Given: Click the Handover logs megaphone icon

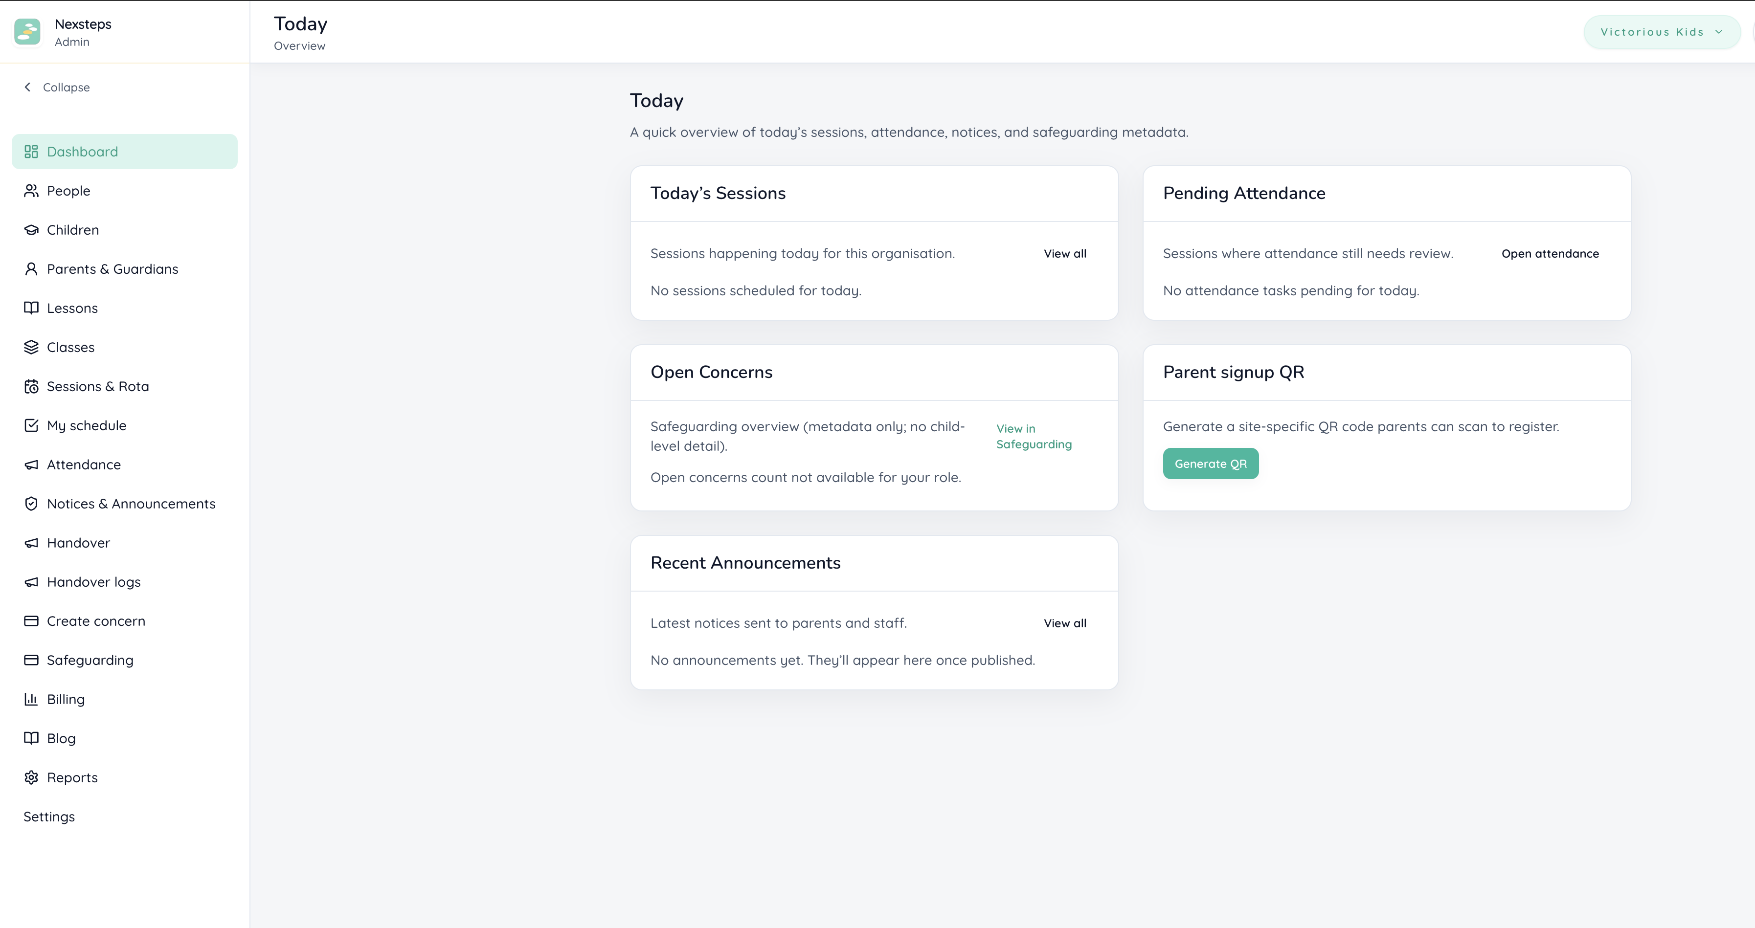Looking at the screenshot, I should click(x=31, y=582).
